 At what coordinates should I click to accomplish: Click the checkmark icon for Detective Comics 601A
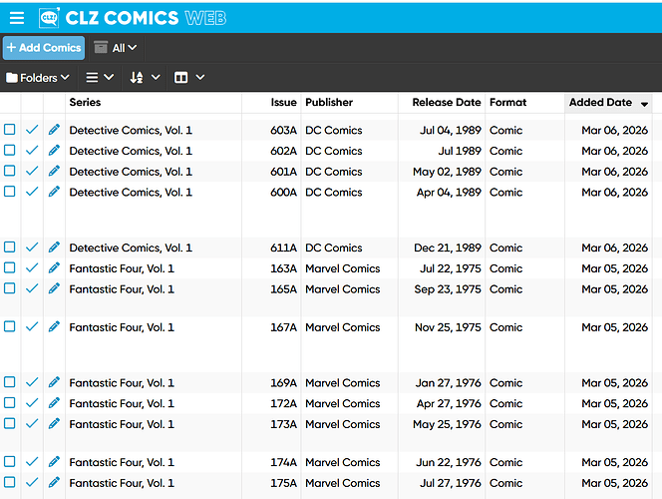[x=32, y=171]
